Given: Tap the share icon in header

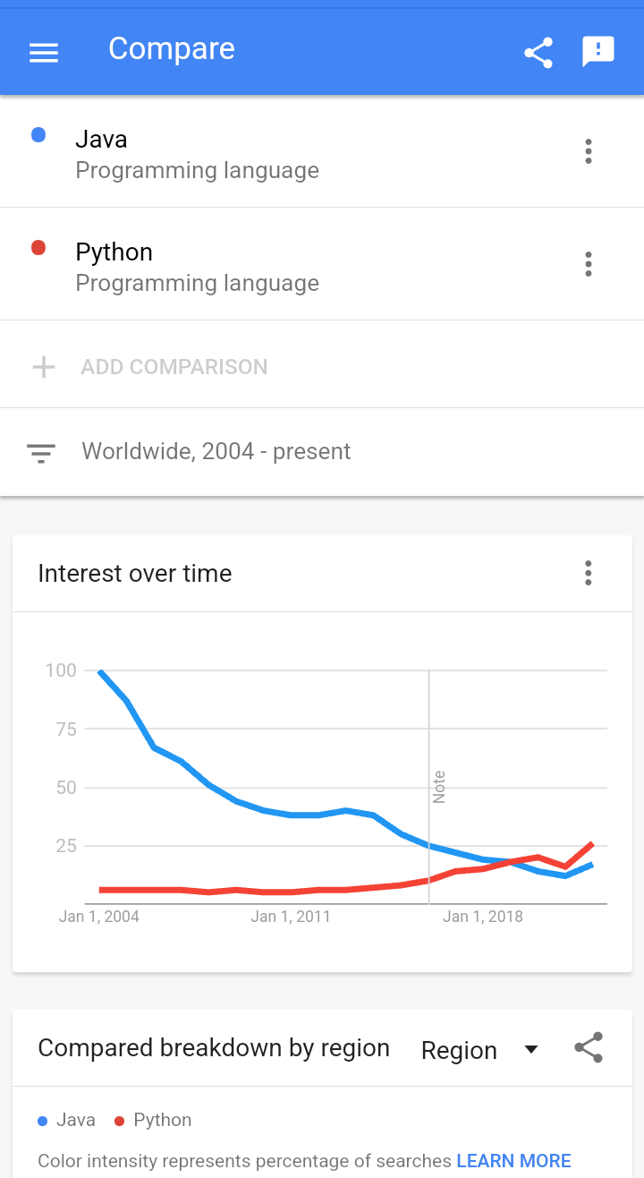Looking at the screenshot, I should point(538,53).
